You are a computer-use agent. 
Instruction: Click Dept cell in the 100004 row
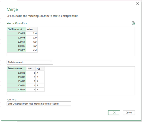pos(31,86)
